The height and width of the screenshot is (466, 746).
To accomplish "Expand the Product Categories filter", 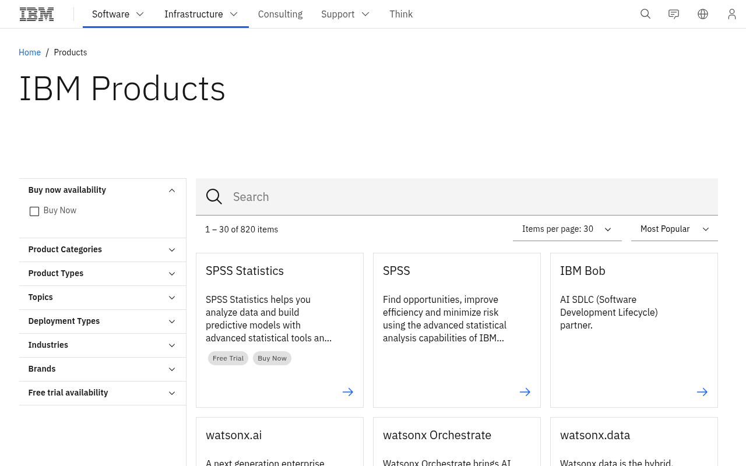I will (x=103, y=249).
